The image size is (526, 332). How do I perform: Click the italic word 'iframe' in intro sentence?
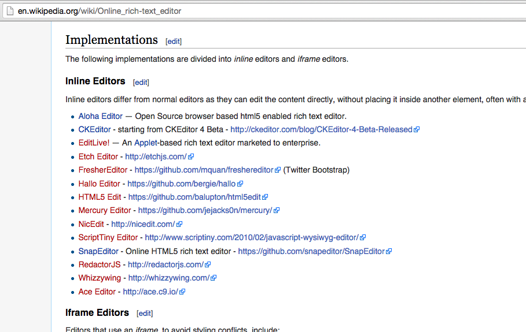pyautogui.click(x=308, y=59)
